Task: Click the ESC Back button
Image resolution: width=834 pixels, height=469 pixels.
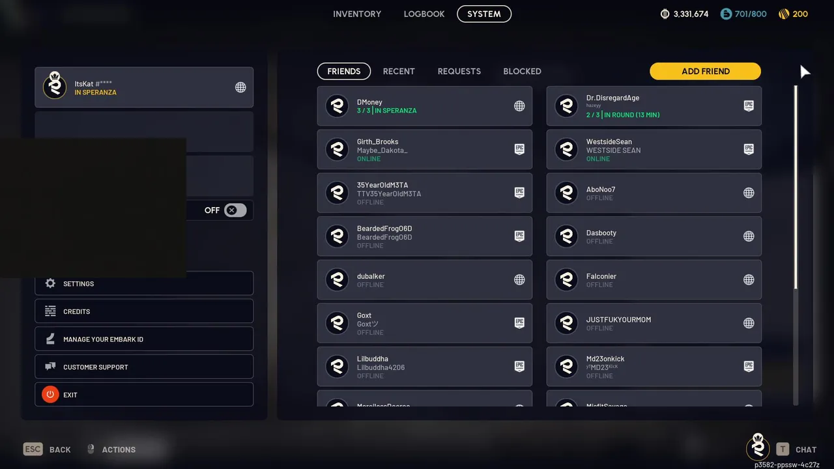Action: click(47, 449)
